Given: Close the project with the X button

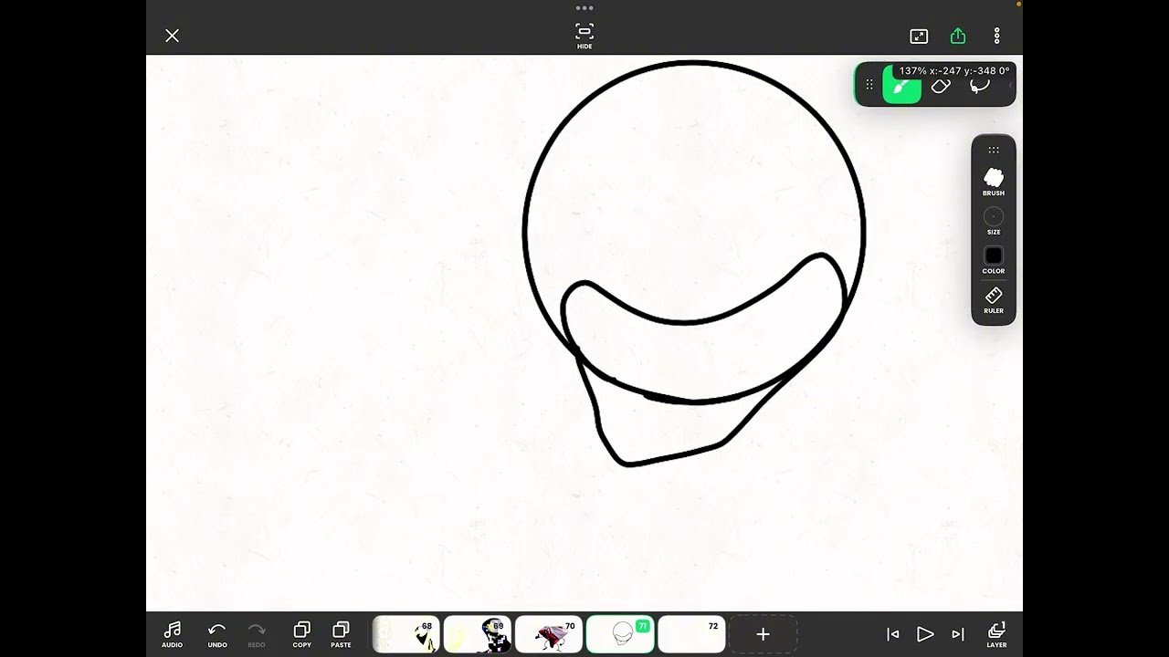Looking at the screenshot, I should click(172, 36).
